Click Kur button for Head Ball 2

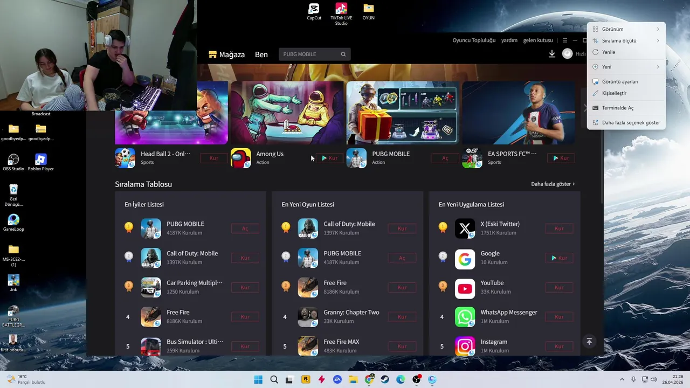coord(214,158)
